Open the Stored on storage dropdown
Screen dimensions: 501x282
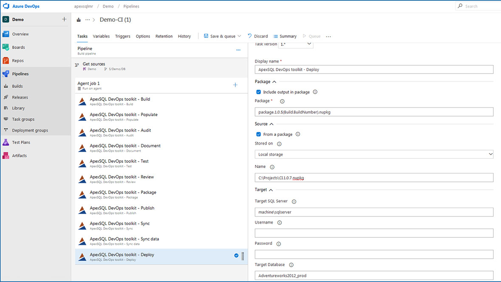point(374,154)
